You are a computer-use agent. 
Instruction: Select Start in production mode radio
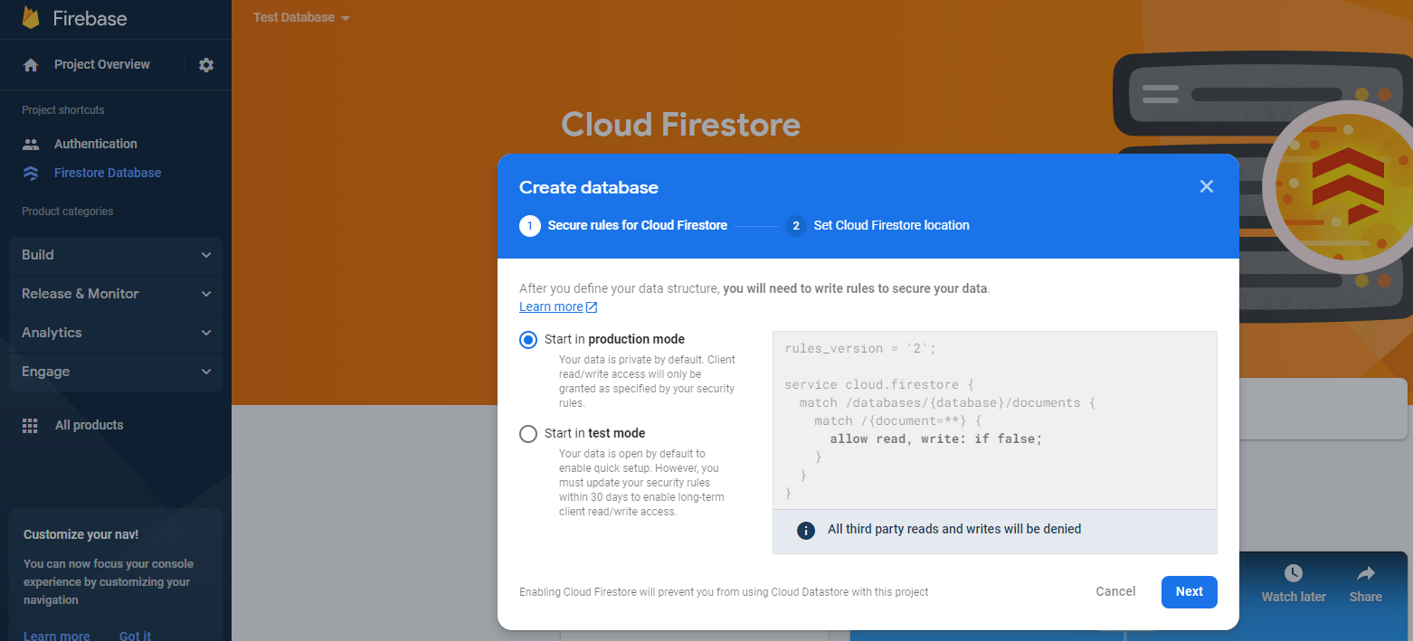[528, 340]
